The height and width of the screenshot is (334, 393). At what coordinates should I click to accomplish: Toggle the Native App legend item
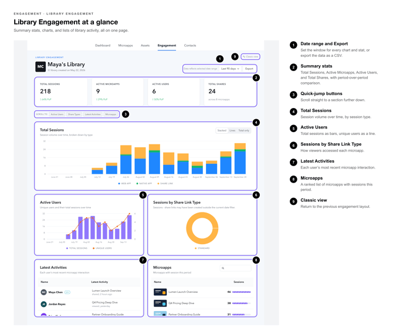[144, 184]
